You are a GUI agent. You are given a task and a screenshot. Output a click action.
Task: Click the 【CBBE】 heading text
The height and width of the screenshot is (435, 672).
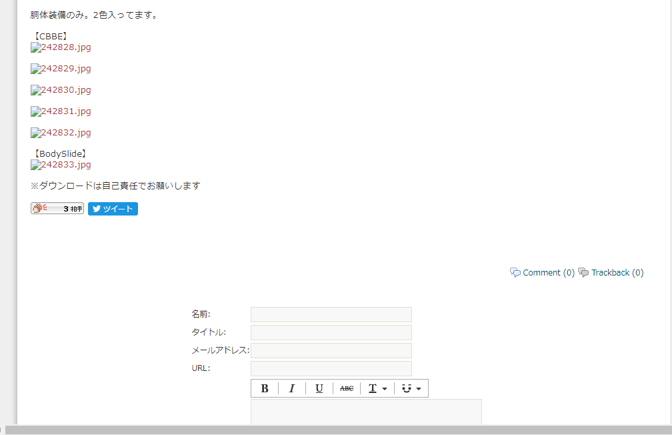pyautogui.click(x=51, y=37)
